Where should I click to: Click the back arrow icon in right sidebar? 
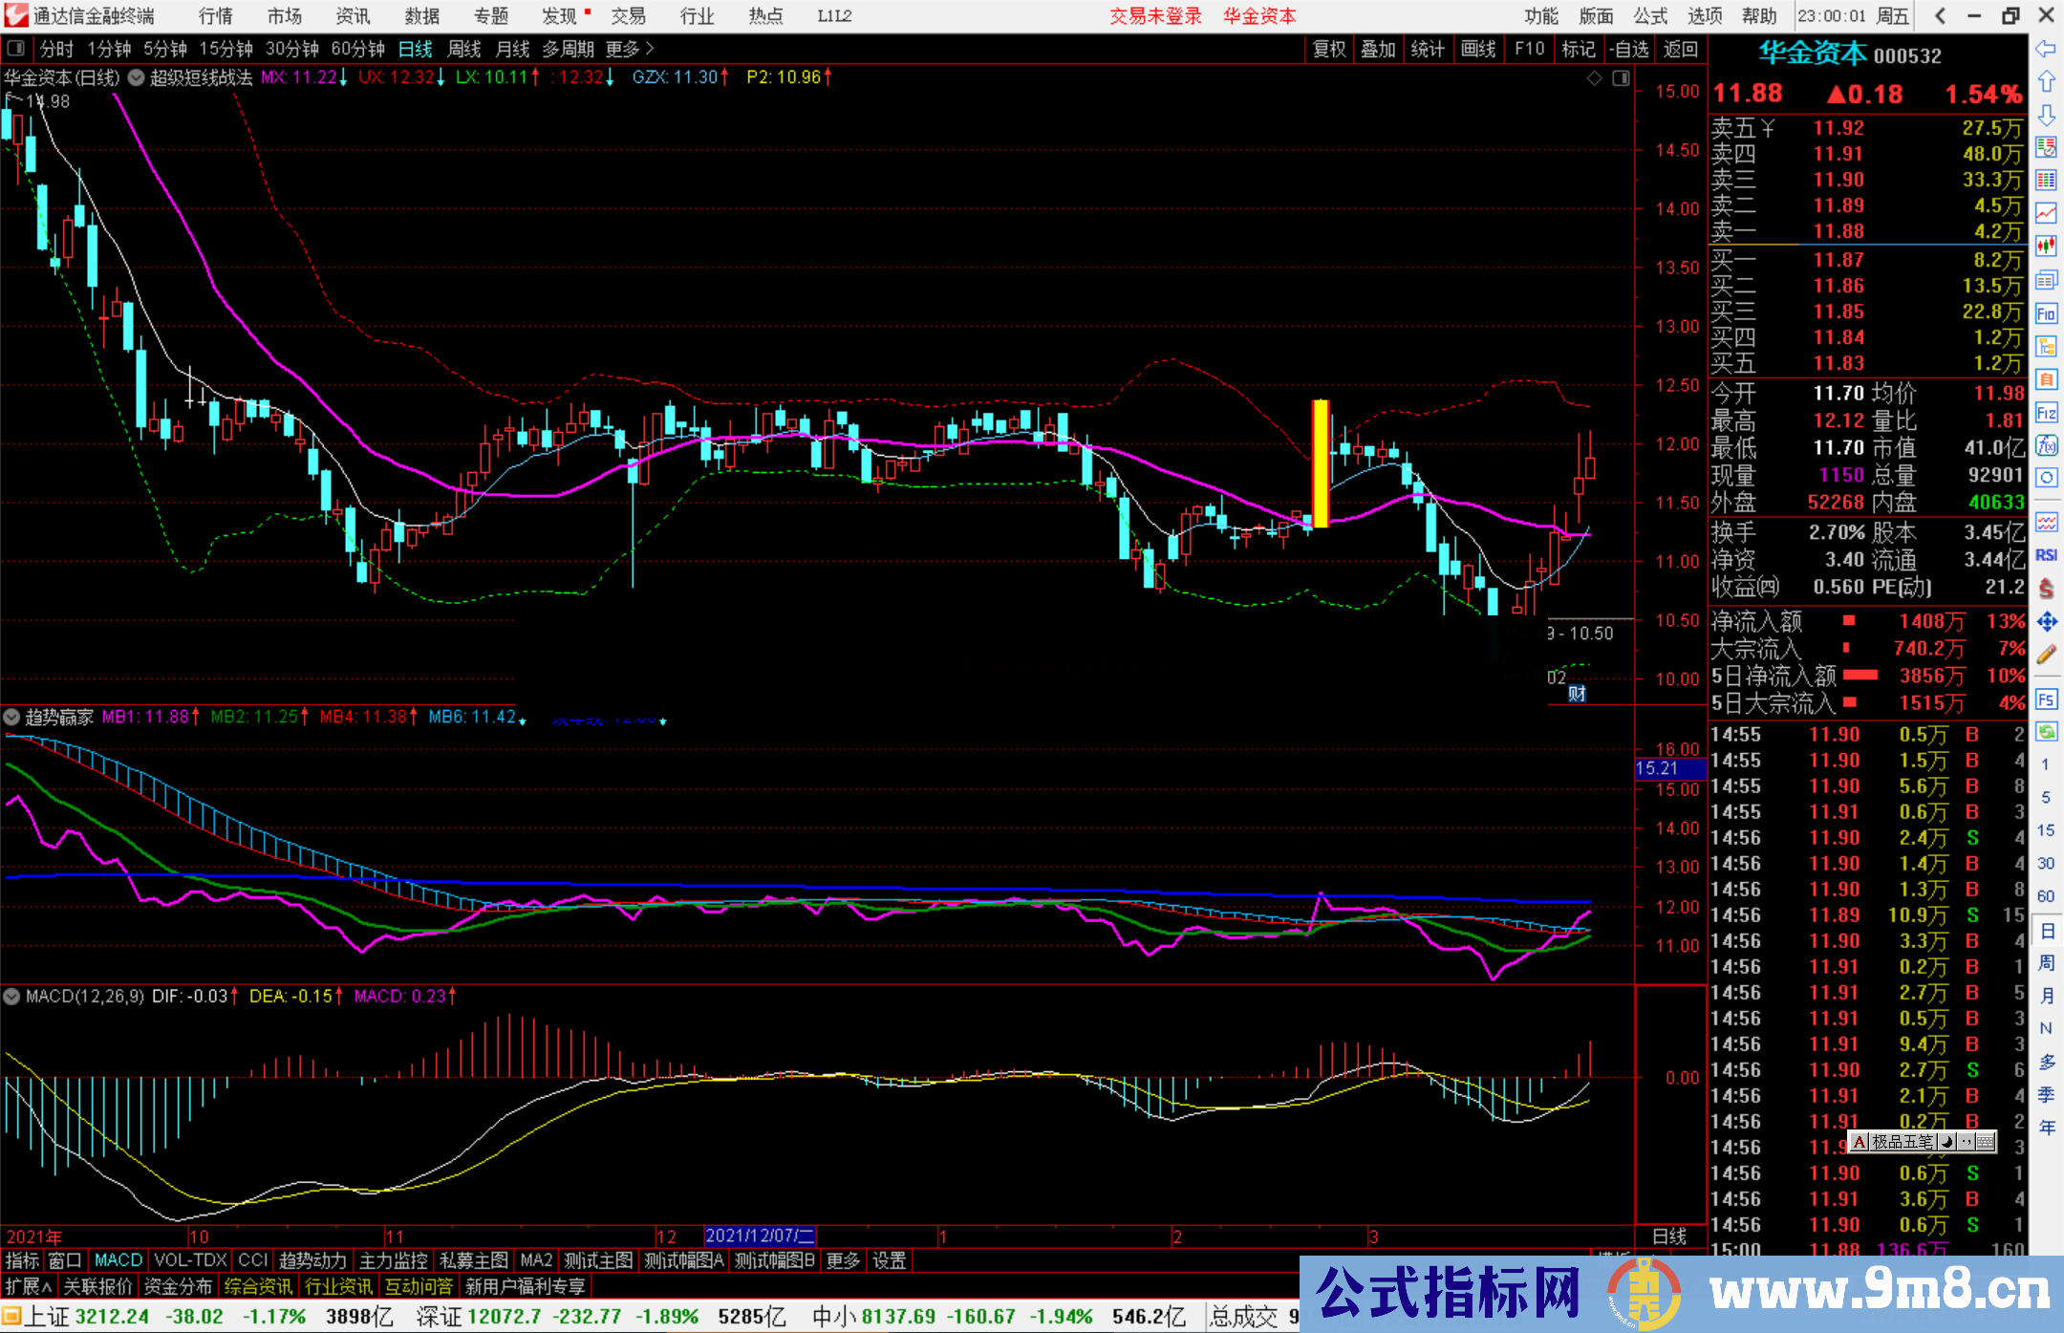click(x=2046, y=49)
